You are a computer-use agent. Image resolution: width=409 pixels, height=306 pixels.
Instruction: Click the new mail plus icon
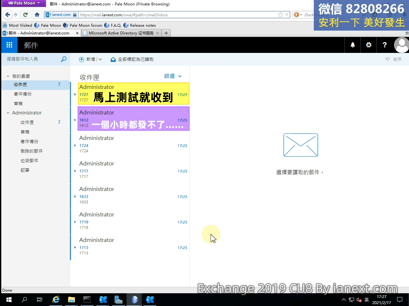coord(81,59)
